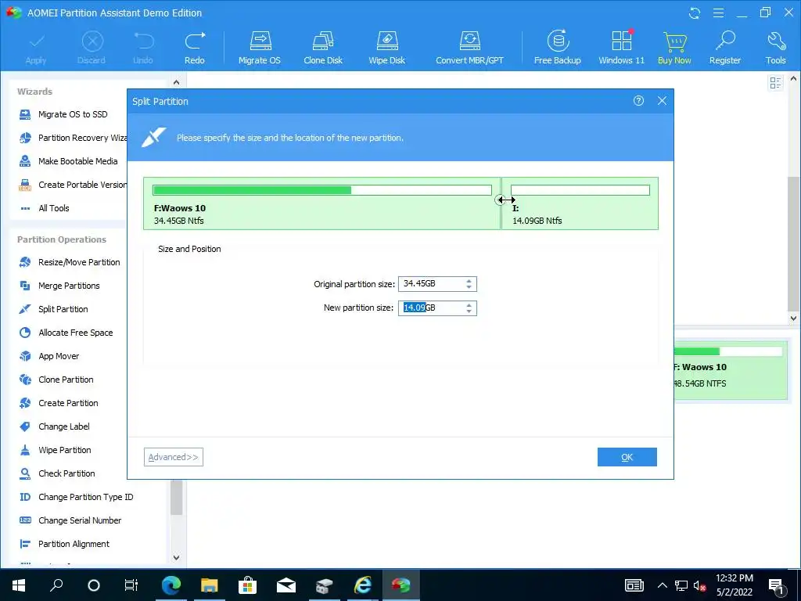The width and height of the screenshot is (801, 601).
Task: Select Merge Partitions in sidebar
Action: point(59,286)
